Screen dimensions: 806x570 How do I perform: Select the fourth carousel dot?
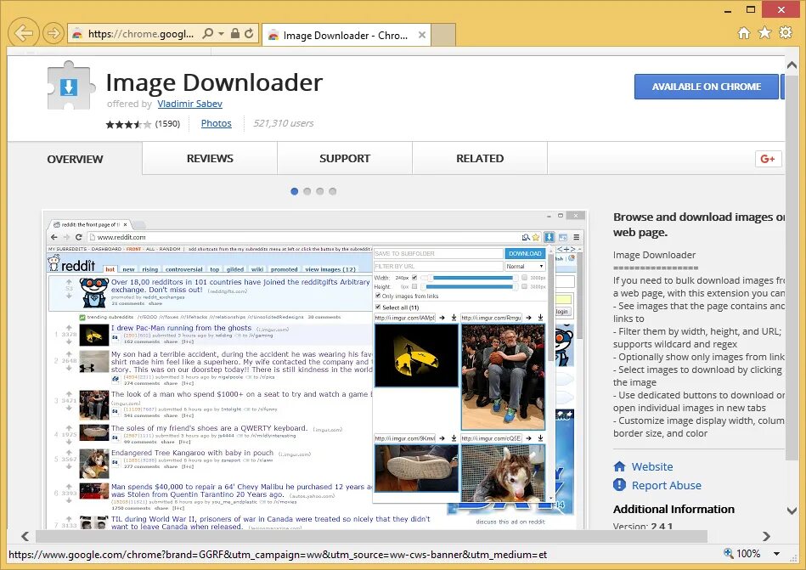(333, 191)
